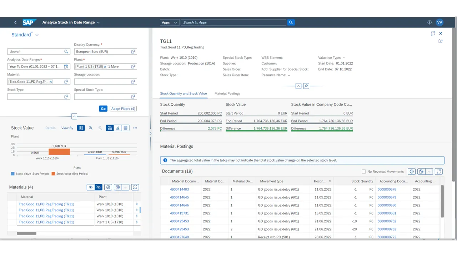457x257 pixels.
Task: Open the Apps dropdown in the header
Action: pos(169,22)
